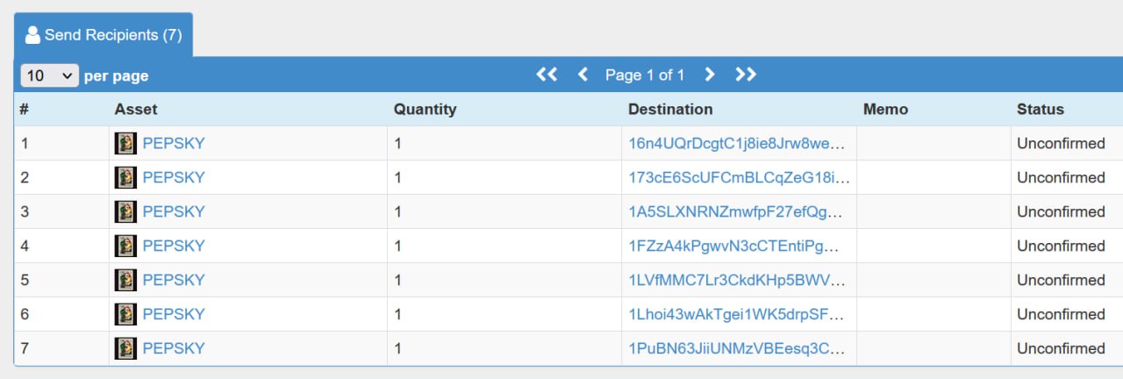Click Unconfirmed status in row 7
1123x379 pixels.
pyautogui.click(x=1061, y=348)
